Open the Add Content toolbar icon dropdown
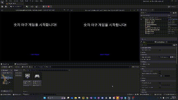This screenshot has width=178, height=100. tap(27, 7)
